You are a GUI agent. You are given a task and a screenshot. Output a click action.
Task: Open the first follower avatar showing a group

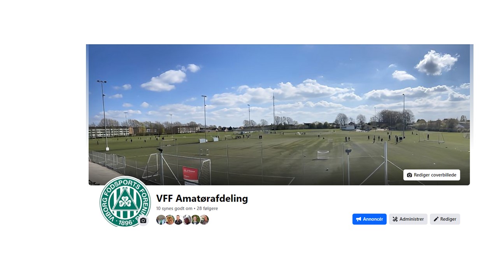click(x=161, y=220)
